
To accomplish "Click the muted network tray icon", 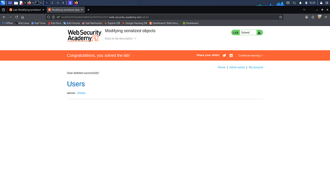I will tap(294, 3).
